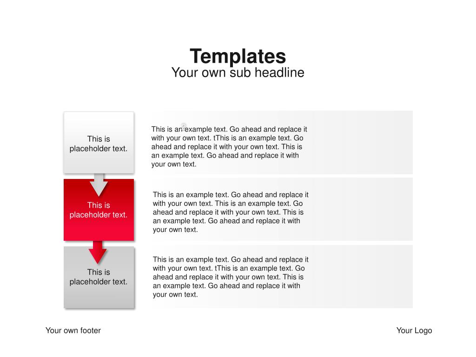Click the bottom example text paragraph

(231, 277)
